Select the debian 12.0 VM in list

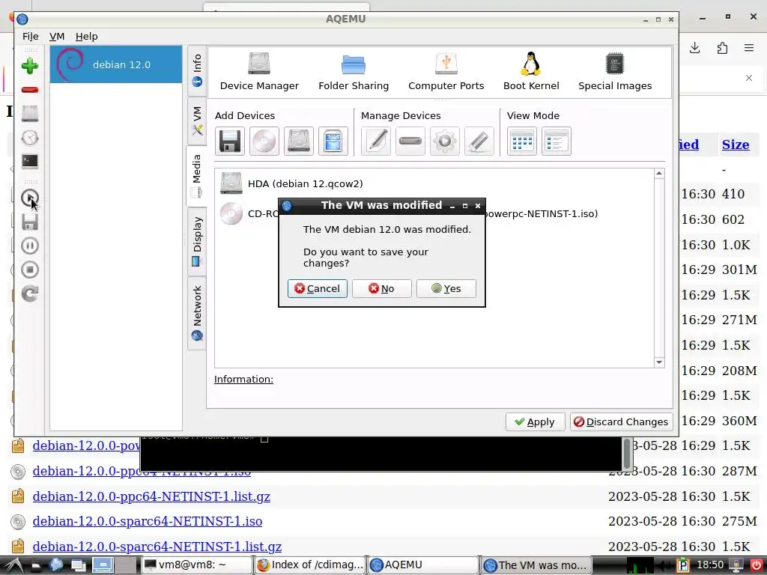click(116, 64)
